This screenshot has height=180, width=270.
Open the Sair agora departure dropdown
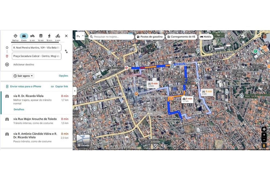pyautogui.click(x=23, y=76)
